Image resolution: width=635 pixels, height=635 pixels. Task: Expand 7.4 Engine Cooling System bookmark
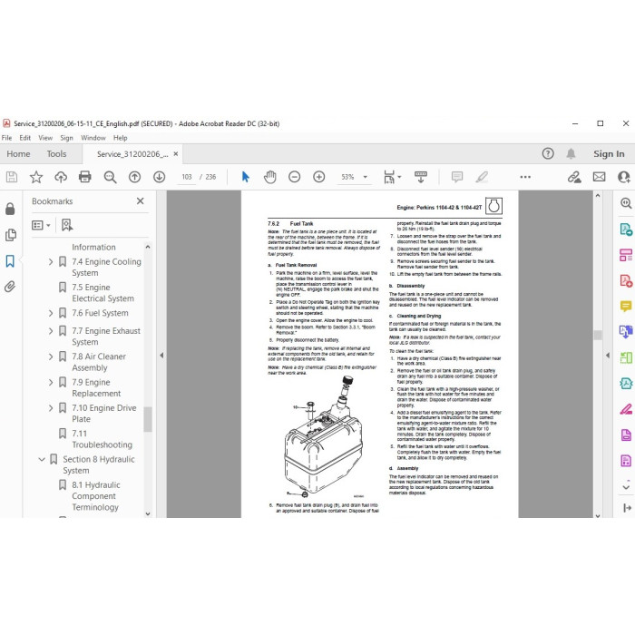[x=51, y=262]
